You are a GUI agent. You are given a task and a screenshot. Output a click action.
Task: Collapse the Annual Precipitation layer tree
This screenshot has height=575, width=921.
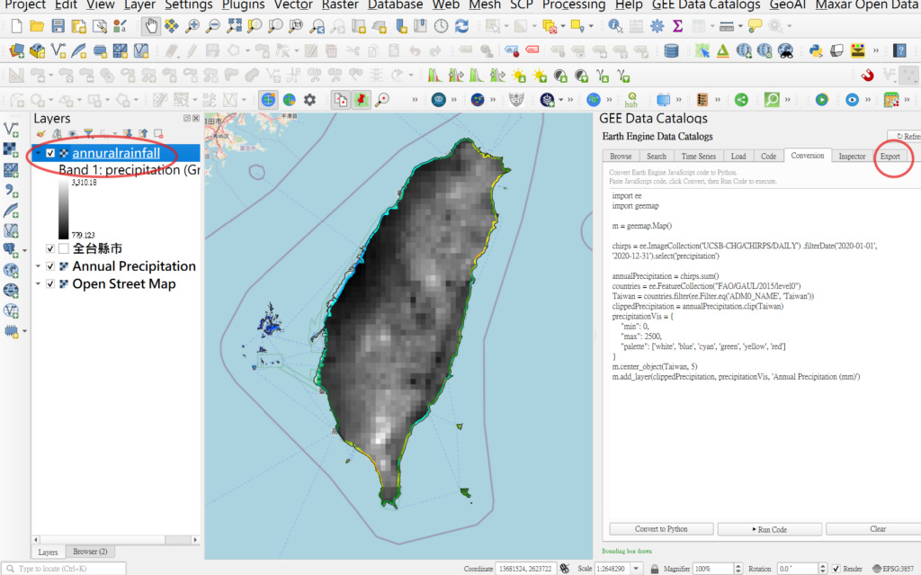pos(38,266)
